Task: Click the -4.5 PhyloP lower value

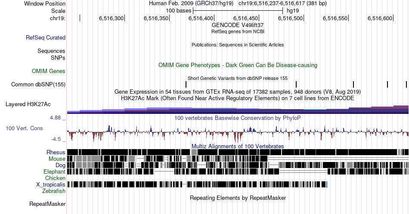Action: tap(56, 139)
